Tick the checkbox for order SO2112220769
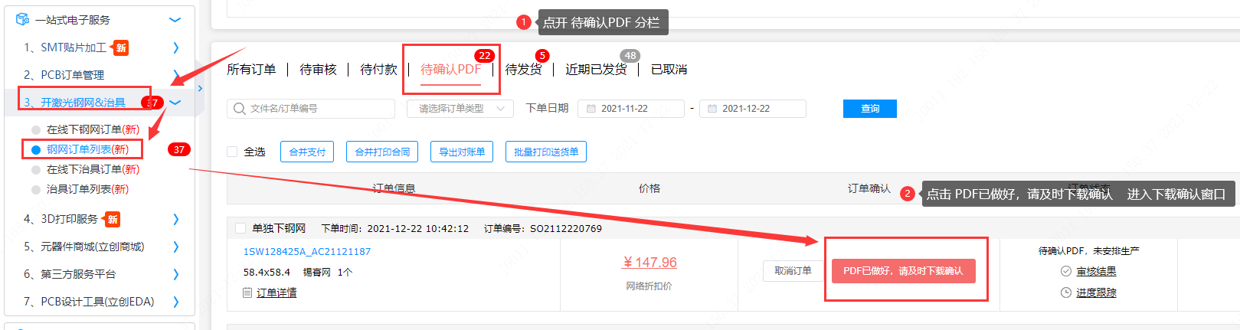This screenshot has width=1240, height=330. pyautogui.click(x=240, y=228)
